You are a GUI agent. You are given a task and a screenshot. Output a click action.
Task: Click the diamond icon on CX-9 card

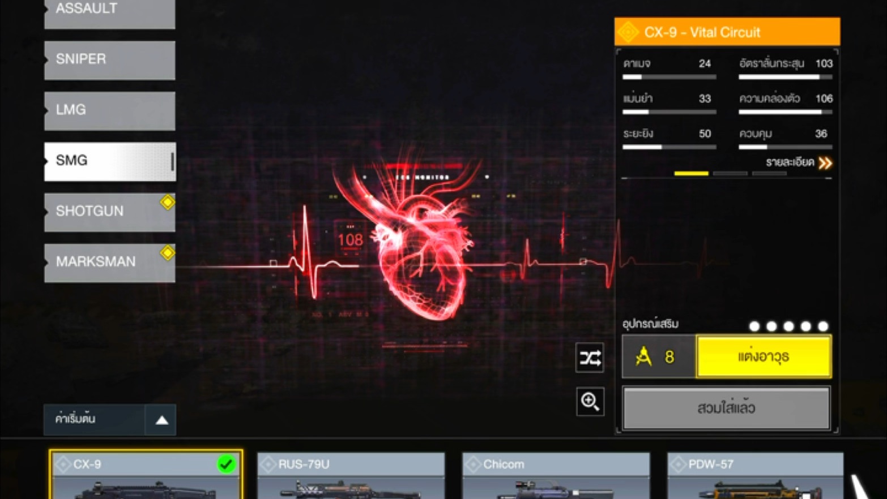click(63, 464)
